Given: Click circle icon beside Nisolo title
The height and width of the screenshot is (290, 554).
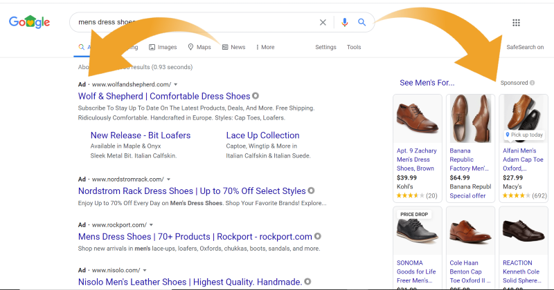Looking at the screenshot, I should click(307, 282).
